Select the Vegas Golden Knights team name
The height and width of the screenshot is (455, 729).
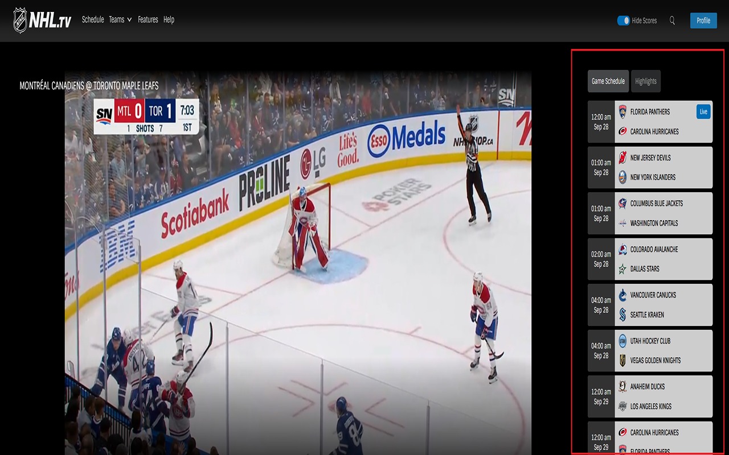tap(656, 361)
